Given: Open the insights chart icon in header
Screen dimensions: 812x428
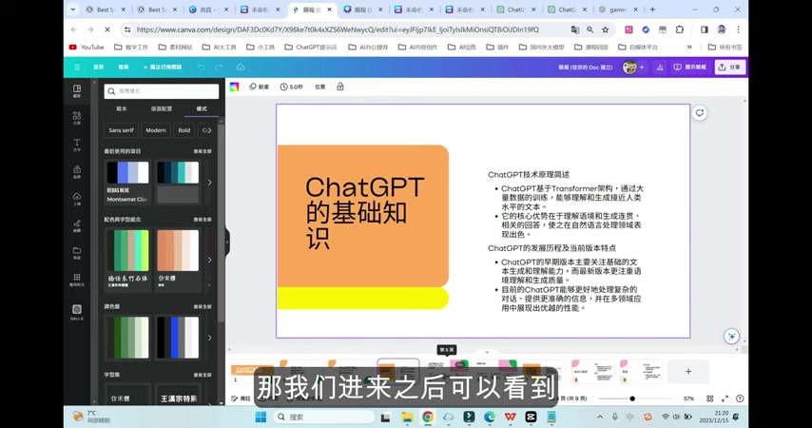Looking at the screenshot, I should click(660, 67).
